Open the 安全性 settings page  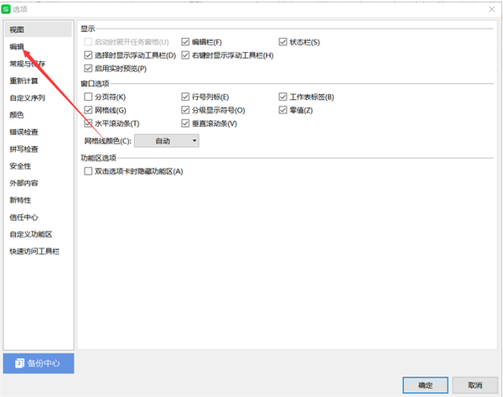point(20,166)
